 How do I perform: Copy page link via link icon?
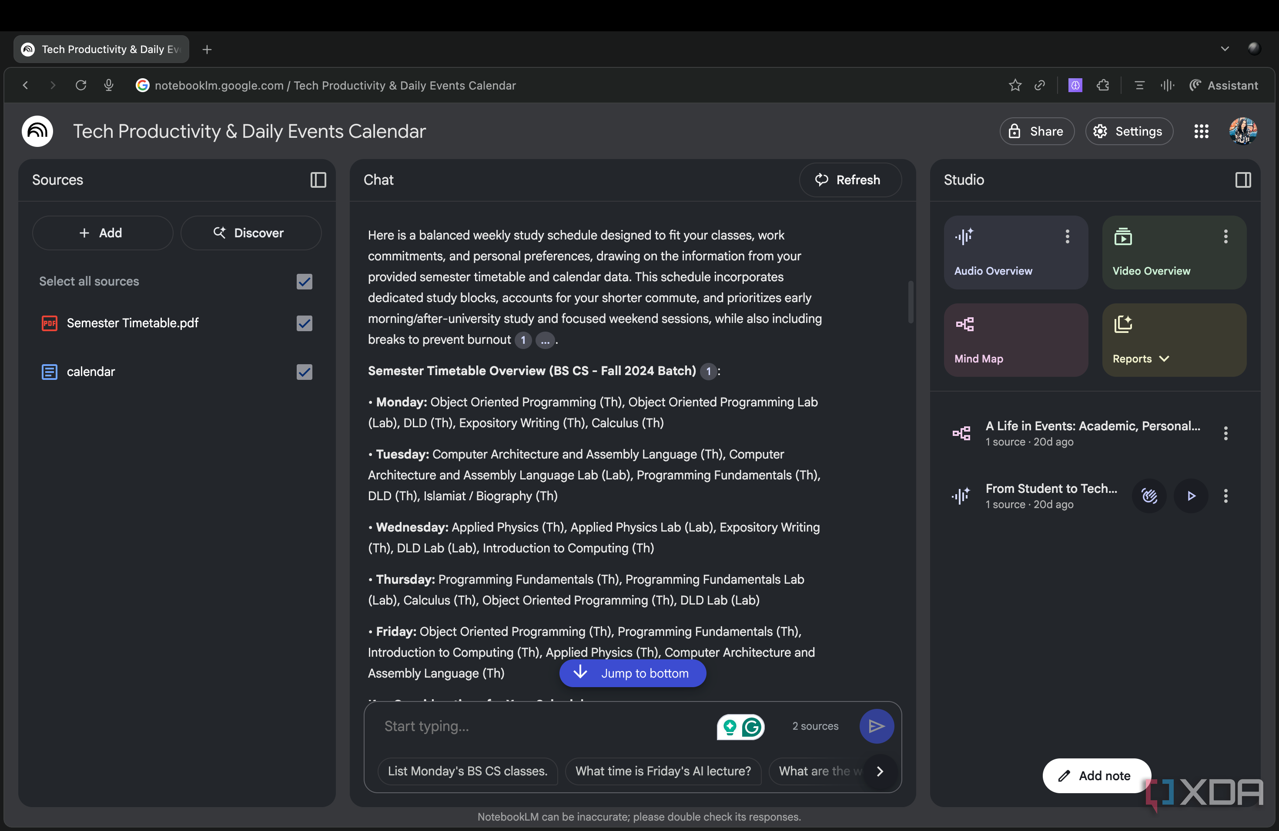click(1040, 85)
